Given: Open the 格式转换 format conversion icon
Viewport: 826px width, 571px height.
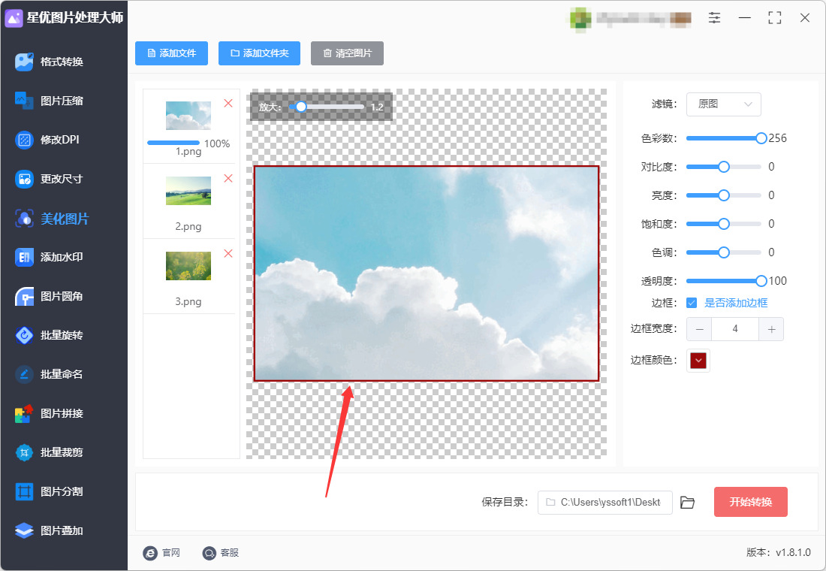Looking at the screenshot, I should [x=24, y=62].
